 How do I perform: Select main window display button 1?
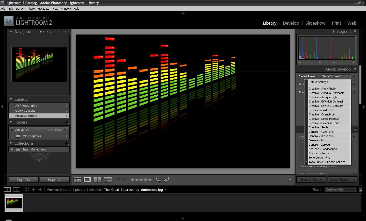(x=7, y=190)
